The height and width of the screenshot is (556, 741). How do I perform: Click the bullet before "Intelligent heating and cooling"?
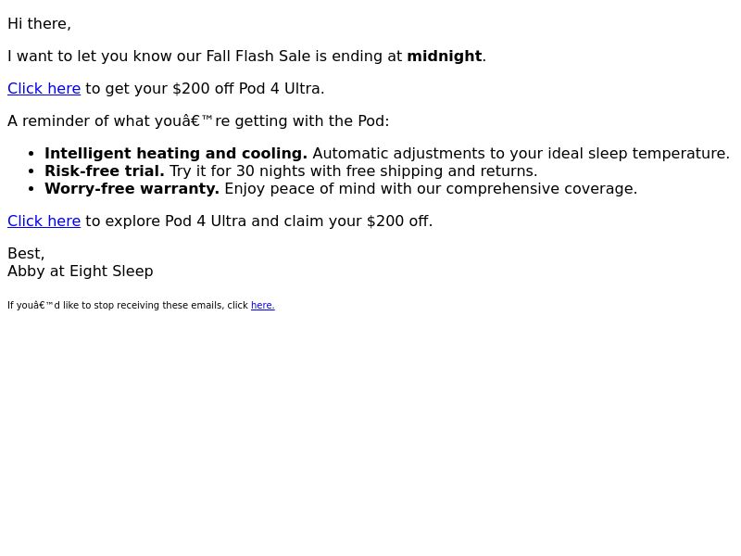(x=31, y=154)
